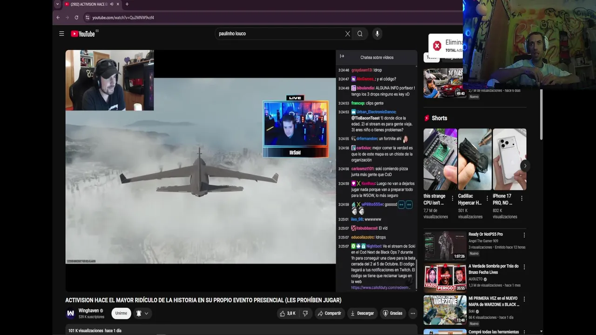Open options menu for iPhone 17 PRO short
Viewport: 596px width, 335px height.
(x=521, y=198)
